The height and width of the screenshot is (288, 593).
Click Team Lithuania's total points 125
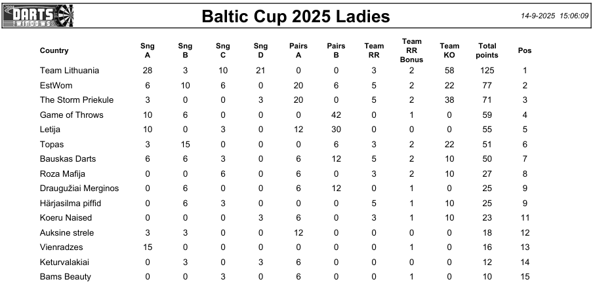487,70
